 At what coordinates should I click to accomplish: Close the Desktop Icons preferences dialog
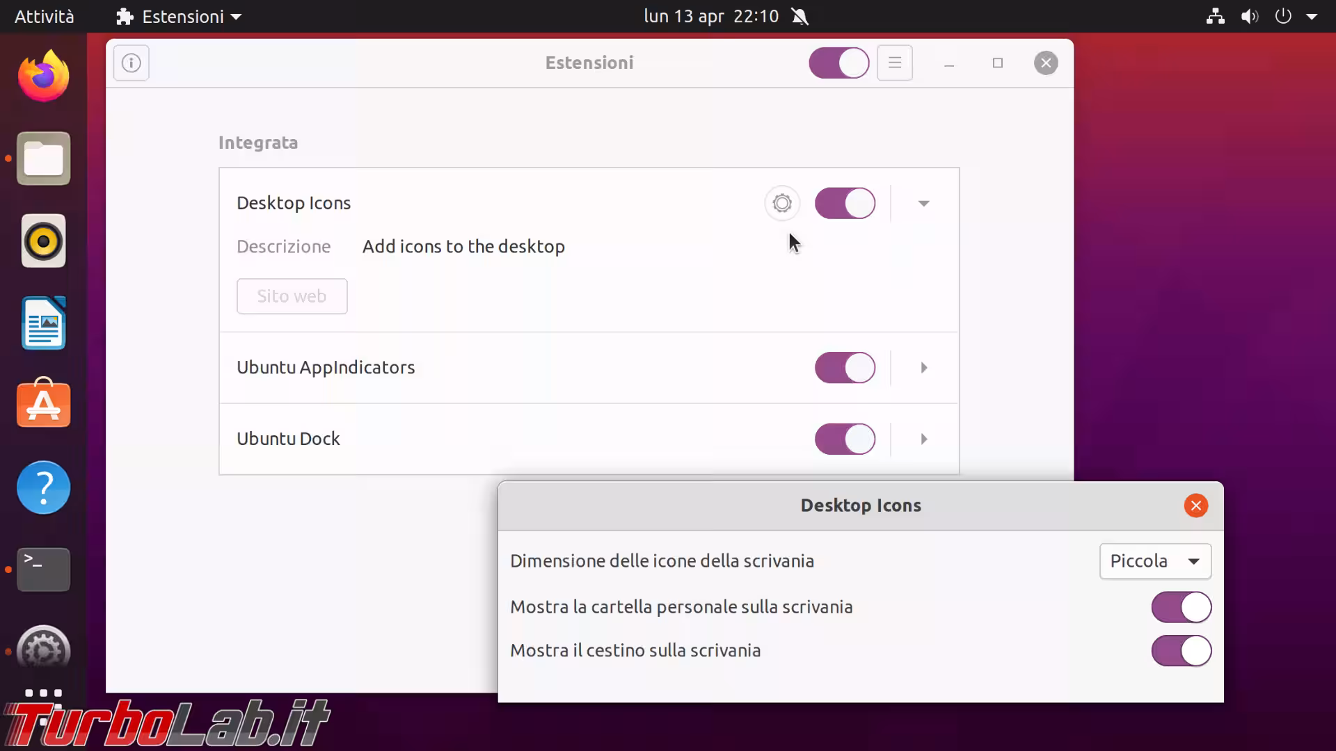point(1195,506)
